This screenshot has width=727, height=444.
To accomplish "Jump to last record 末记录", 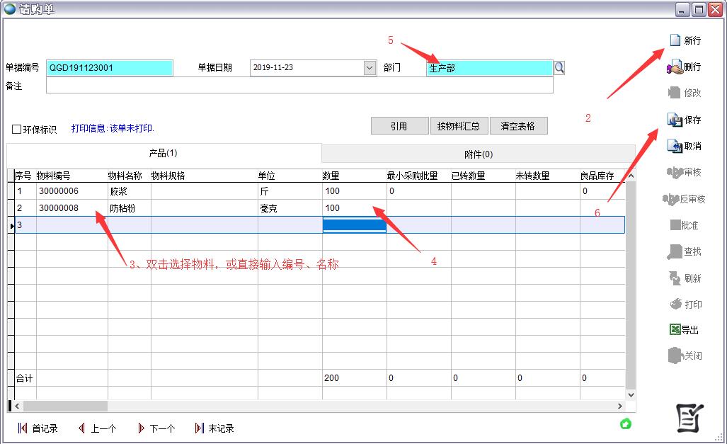I will pyautogui.click(x=199, y=428).
